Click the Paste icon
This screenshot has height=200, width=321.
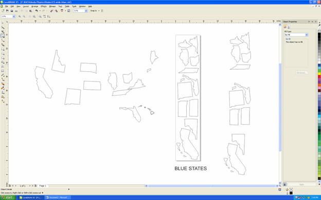click(31, 11)
